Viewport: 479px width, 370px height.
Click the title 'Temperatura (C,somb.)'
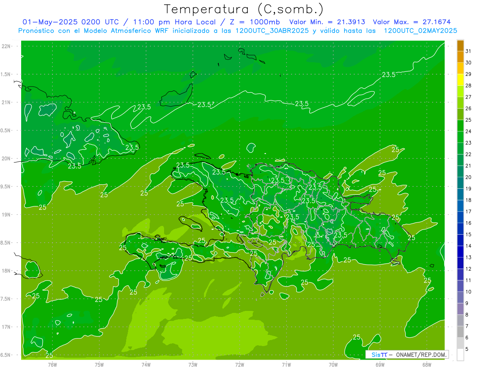244,9
